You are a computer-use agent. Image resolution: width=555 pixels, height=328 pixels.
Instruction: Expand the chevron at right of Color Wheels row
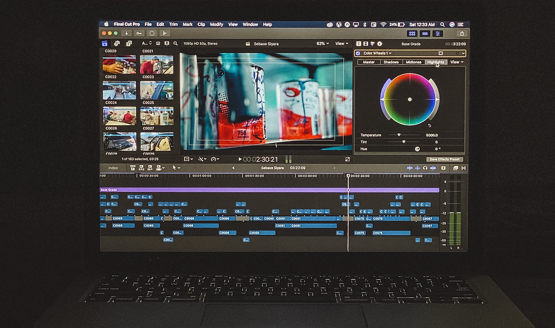click(x=463, y=53)
